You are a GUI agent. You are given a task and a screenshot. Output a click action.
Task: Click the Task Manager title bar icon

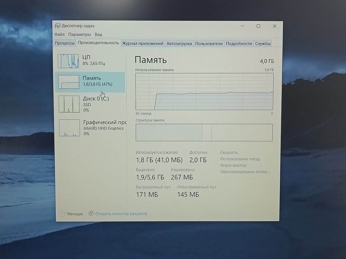click(57, 26)
